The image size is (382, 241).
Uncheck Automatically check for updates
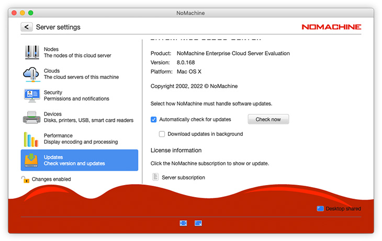point(154,119)
